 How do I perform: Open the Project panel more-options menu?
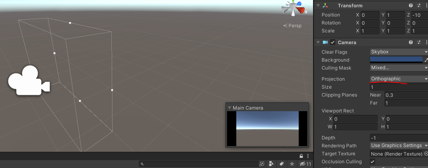[308, 156]
